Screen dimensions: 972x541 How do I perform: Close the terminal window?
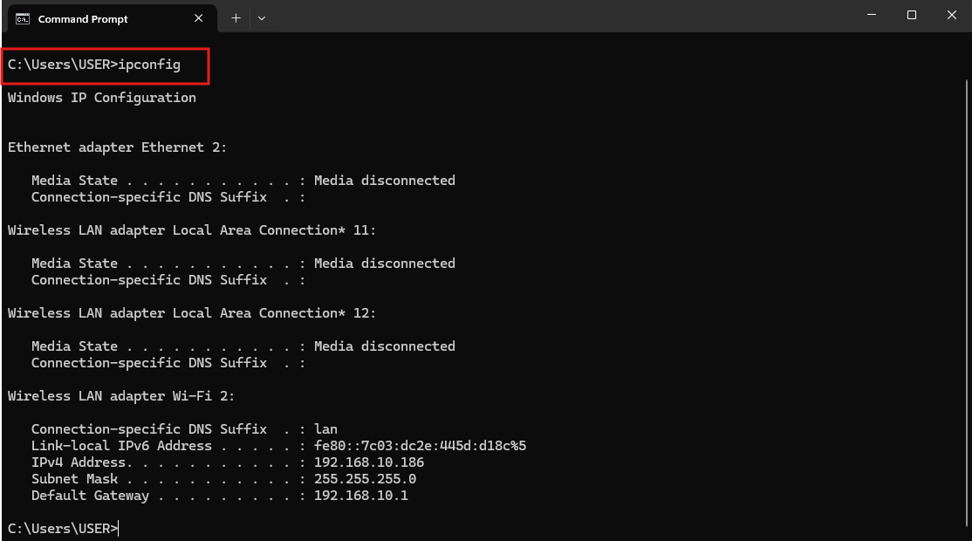point(951,16)
